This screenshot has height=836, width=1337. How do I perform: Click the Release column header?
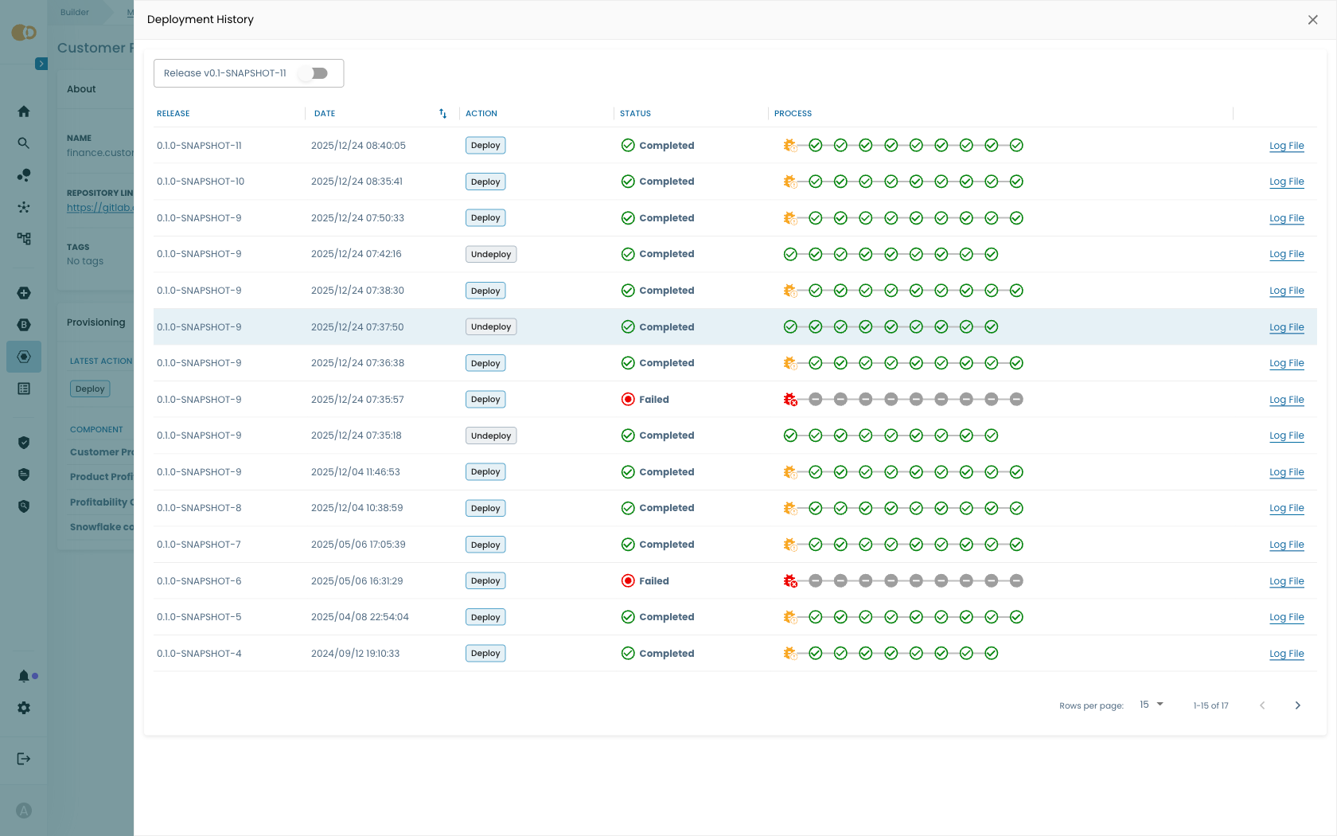click(x=173, y=114)
